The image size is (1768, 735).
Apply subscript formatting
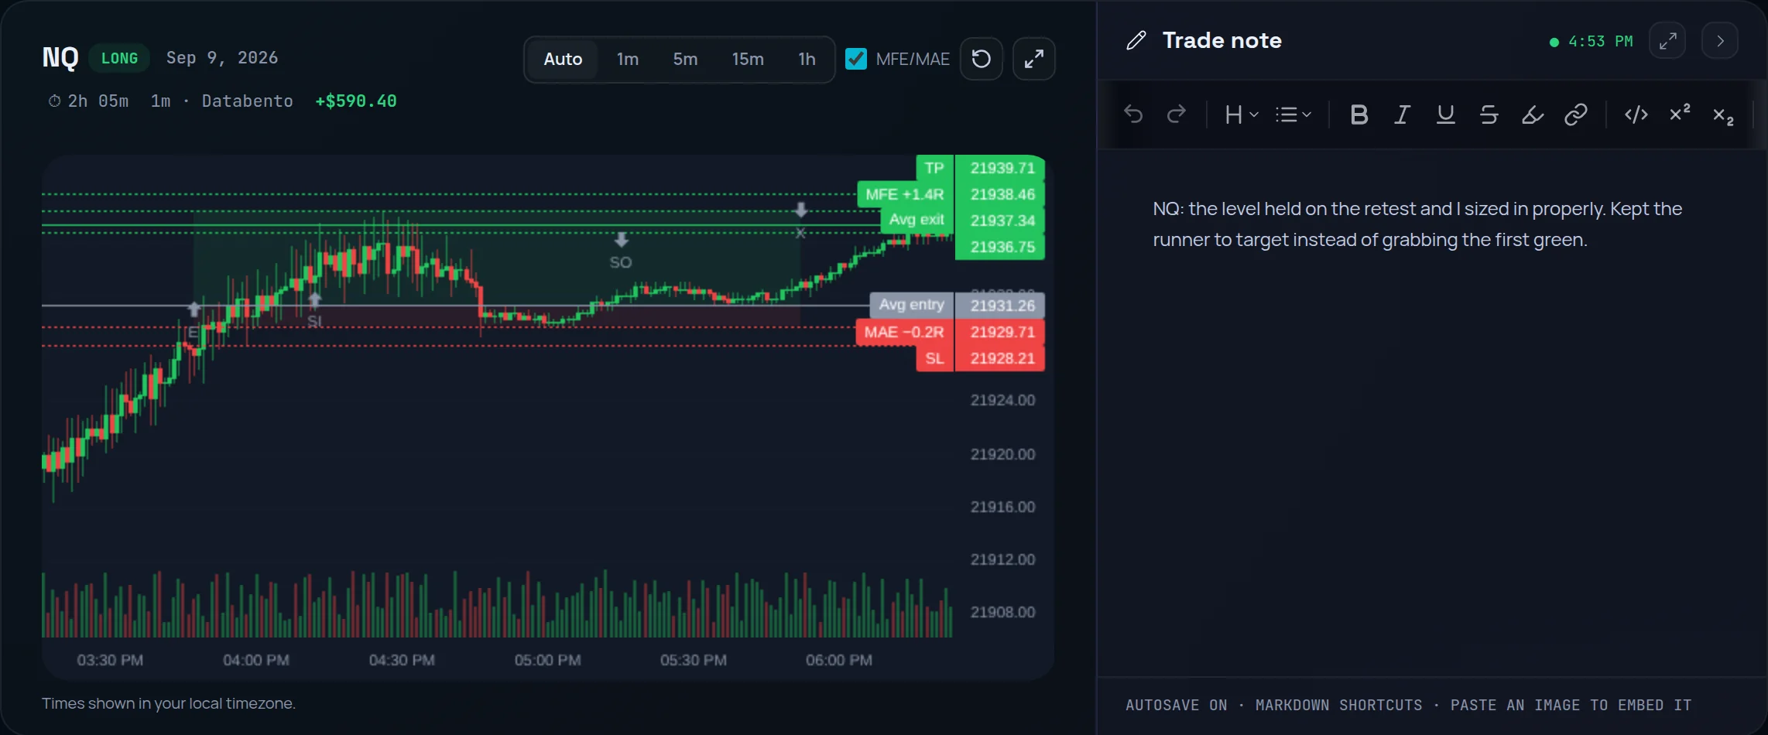coord(1722,115)
